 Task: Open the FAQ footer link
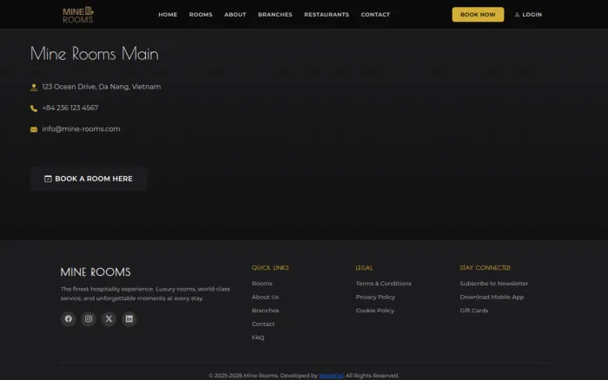click(x=258, y=337)
